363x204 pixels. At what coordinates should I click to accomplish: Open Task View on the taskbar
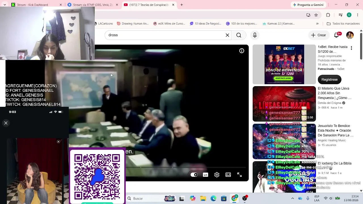click(181, 199)
